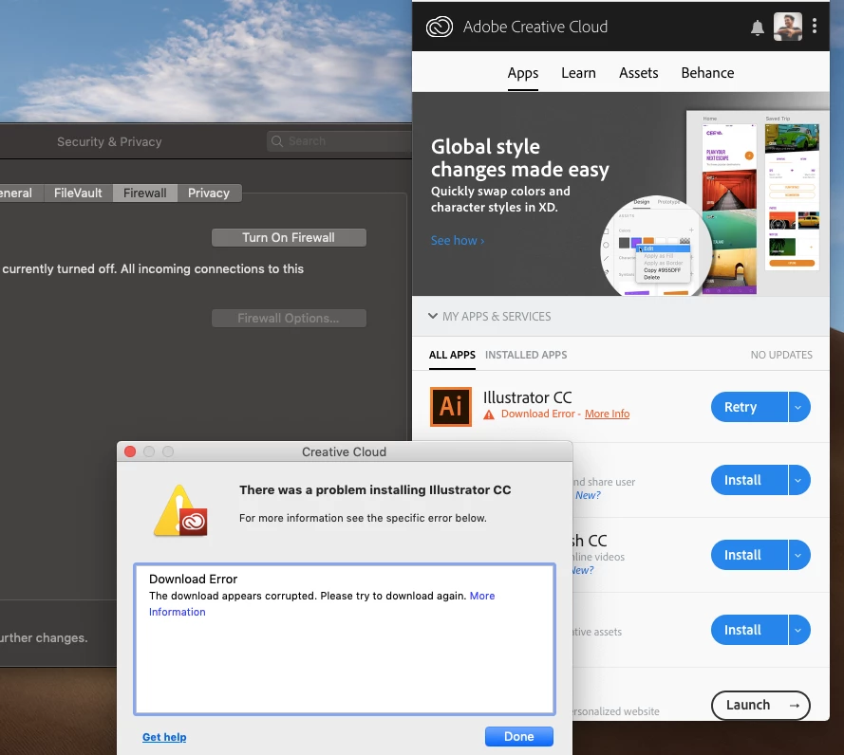Click the What's New link in the share user row
Viewport: 844px width, 755px height.
coord(588,495)
